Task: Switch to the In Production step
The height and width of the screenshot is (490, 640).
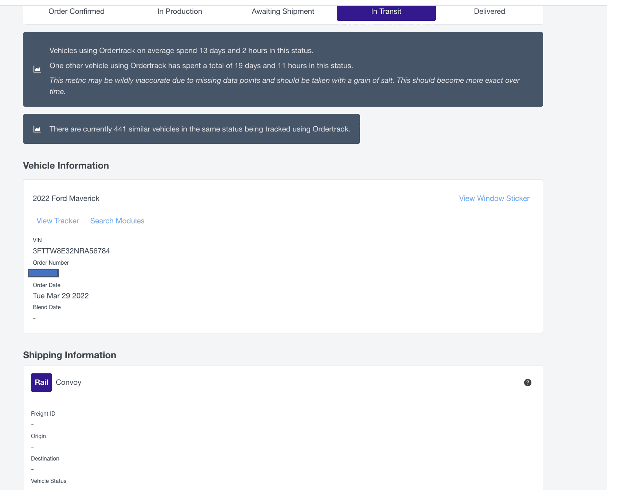Action: coord(180,11)
